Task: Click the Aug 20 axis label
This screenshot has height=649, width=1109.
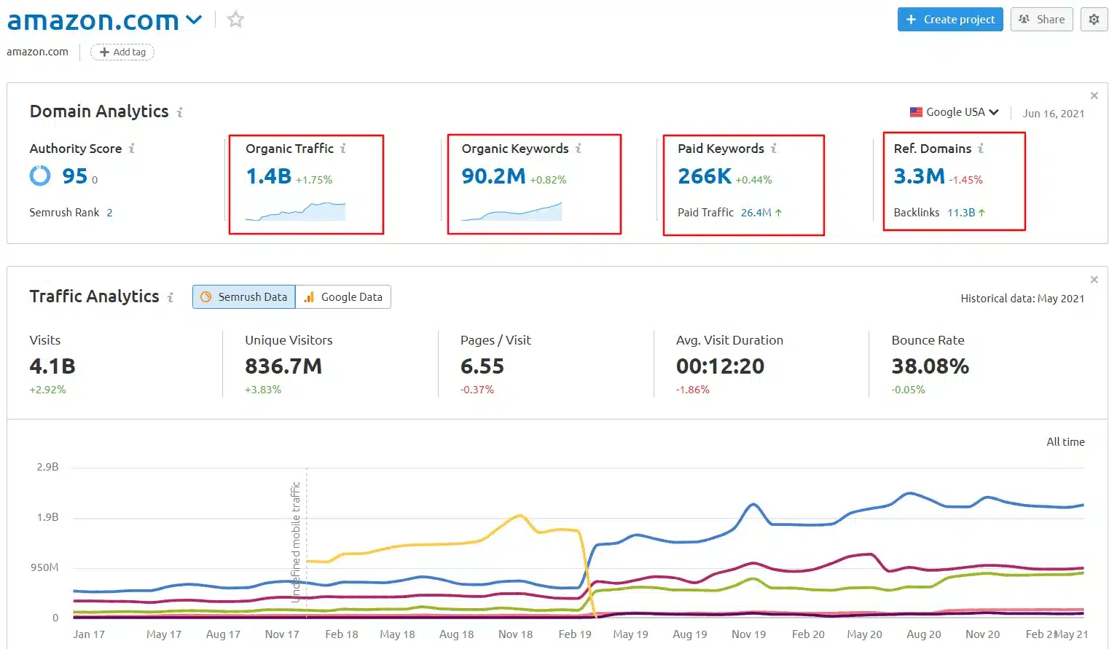Action: point(924,634)
